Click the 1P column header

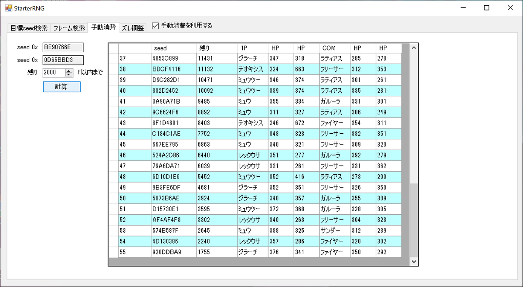pyautogui.click(x=252, y=48)
